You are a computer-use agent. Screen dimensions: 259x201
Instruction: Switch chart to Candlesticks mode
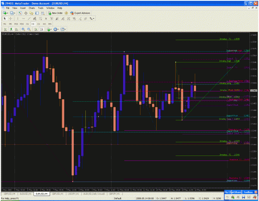[11, 29]
